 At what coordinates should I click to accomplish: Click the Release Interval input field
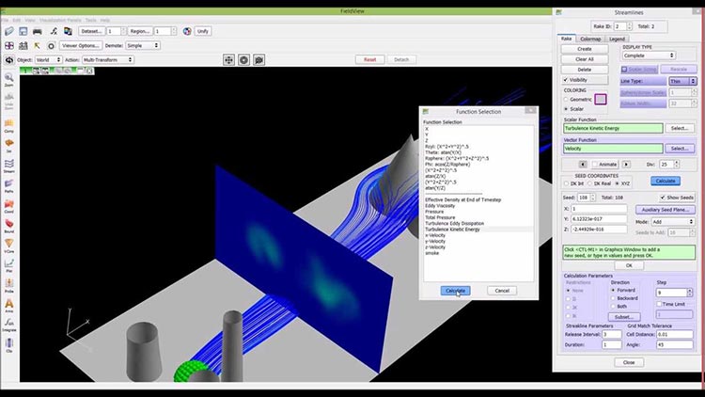pyautogui.click(x=612, y=334)
